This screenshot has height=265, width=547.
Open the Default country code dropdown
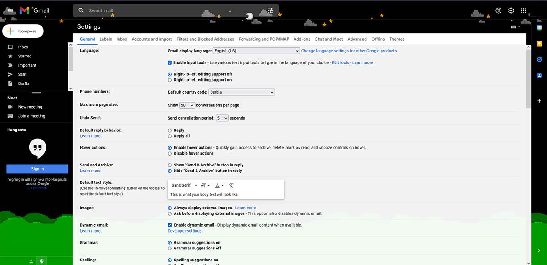(242, 92)
